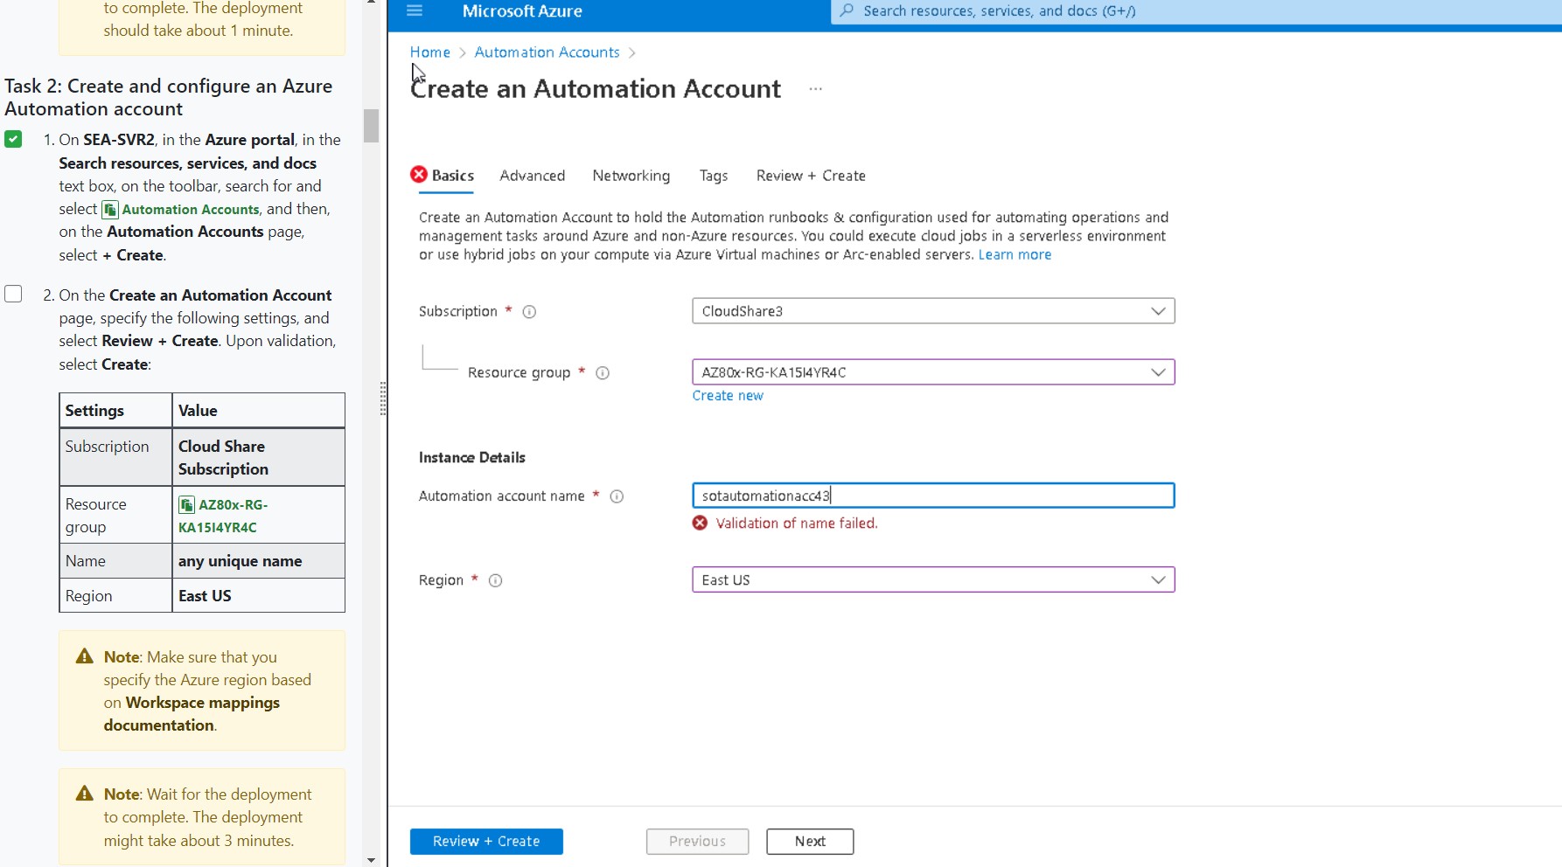Open the Azure portal hamburger menu
Screen dimensions: 1562x867
click(415, 11)
